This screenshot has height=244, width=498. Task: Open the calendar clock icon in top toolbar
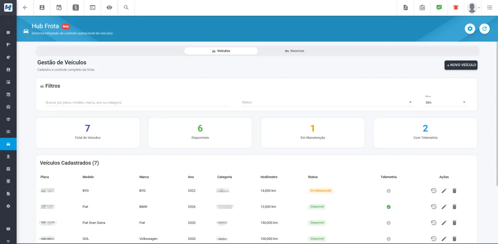pos(59,7)
